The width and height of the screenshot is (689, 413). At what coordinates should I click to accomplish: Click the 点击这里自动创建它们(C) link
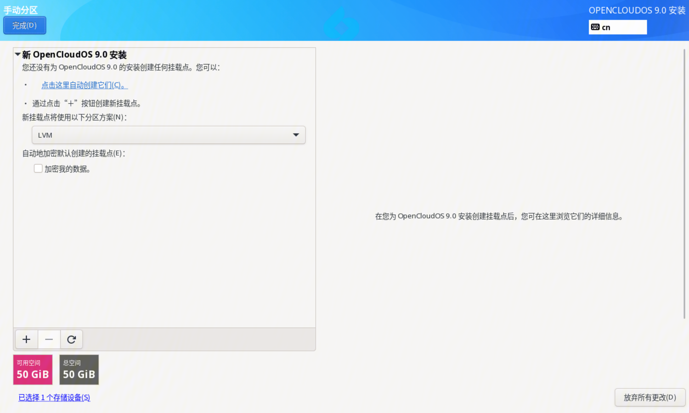coord(85,85)
